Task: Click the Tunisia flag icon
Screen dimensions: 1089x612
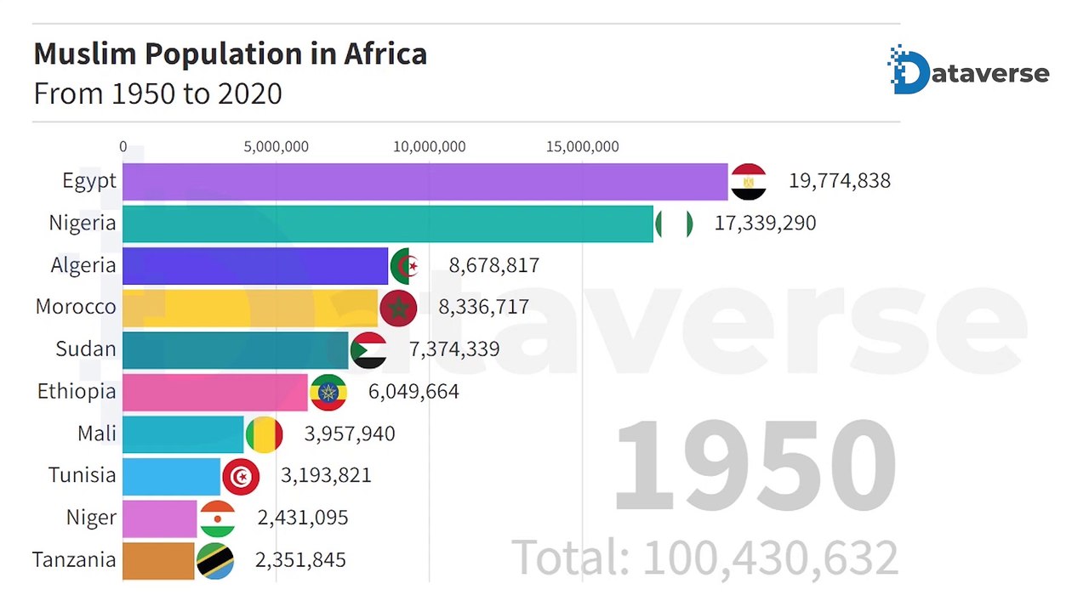Action: point(241,476)
